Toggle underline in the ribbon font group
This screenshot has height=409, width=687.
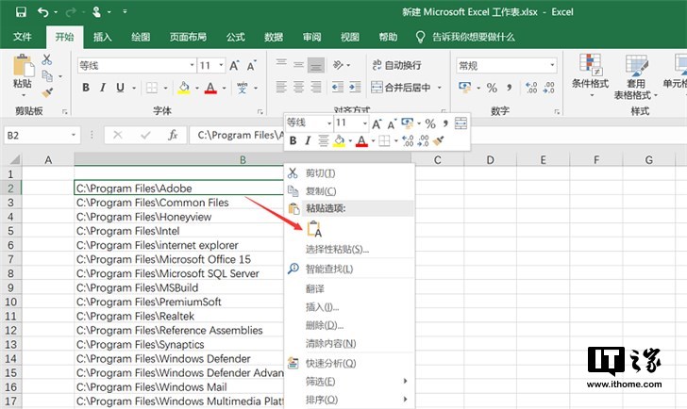coord(120,88)
